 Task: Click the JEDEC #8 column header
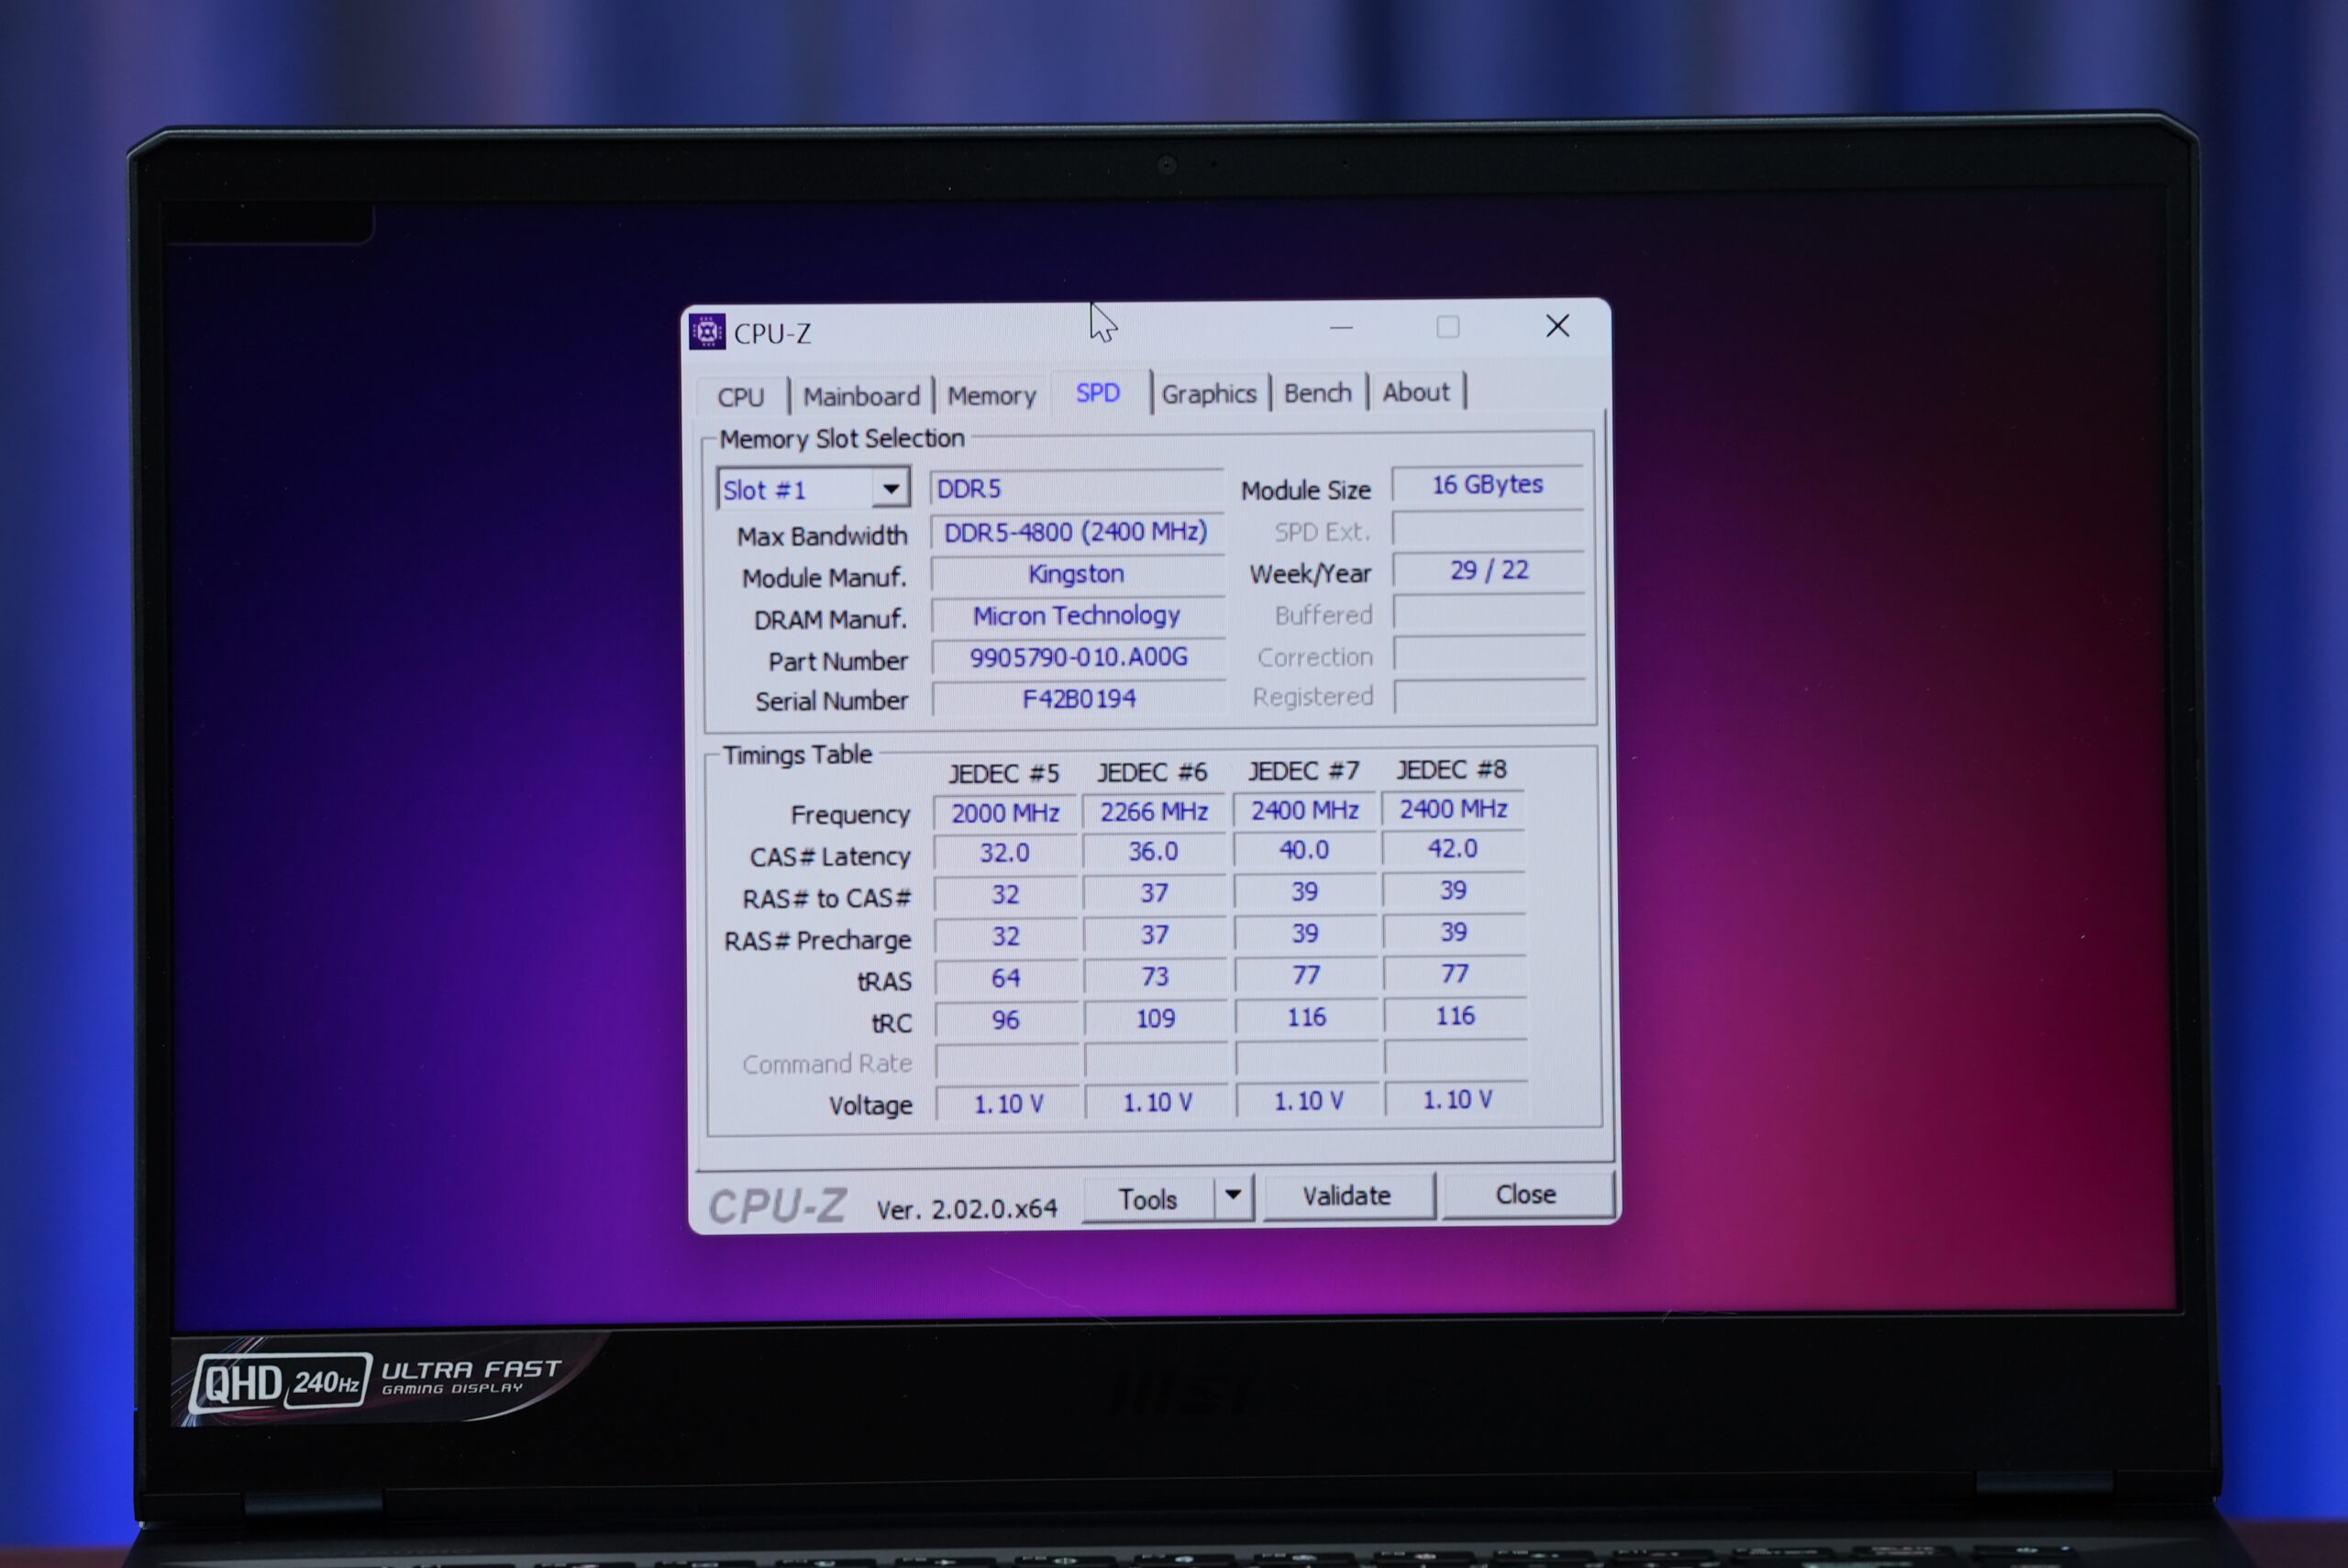coord(1451,770)
